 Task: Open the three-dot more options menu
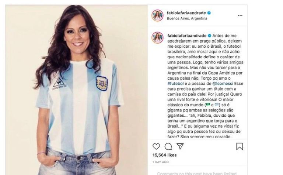(240, 16)
